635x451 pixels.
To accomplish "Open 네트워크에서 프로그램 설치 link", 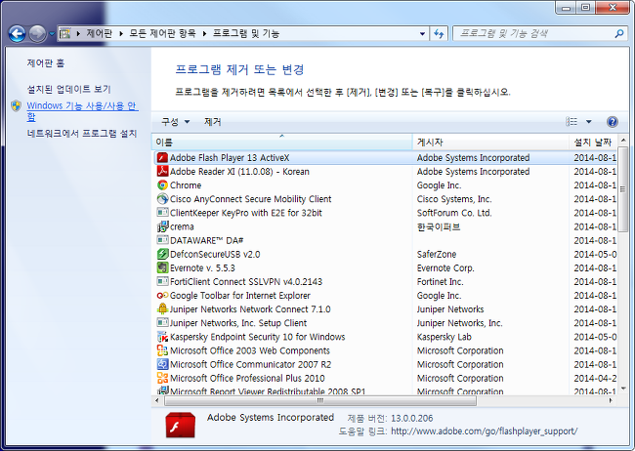I will pos(82,134).
